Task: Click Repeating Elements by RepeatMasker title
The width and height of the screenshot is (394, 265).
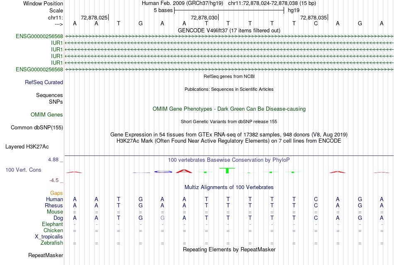Action: [229, 250]
